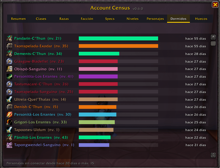Select the Personitita-Los Errantes class icon
The width and height of the screenshot is (220, 168).
[x=10, y=77]
